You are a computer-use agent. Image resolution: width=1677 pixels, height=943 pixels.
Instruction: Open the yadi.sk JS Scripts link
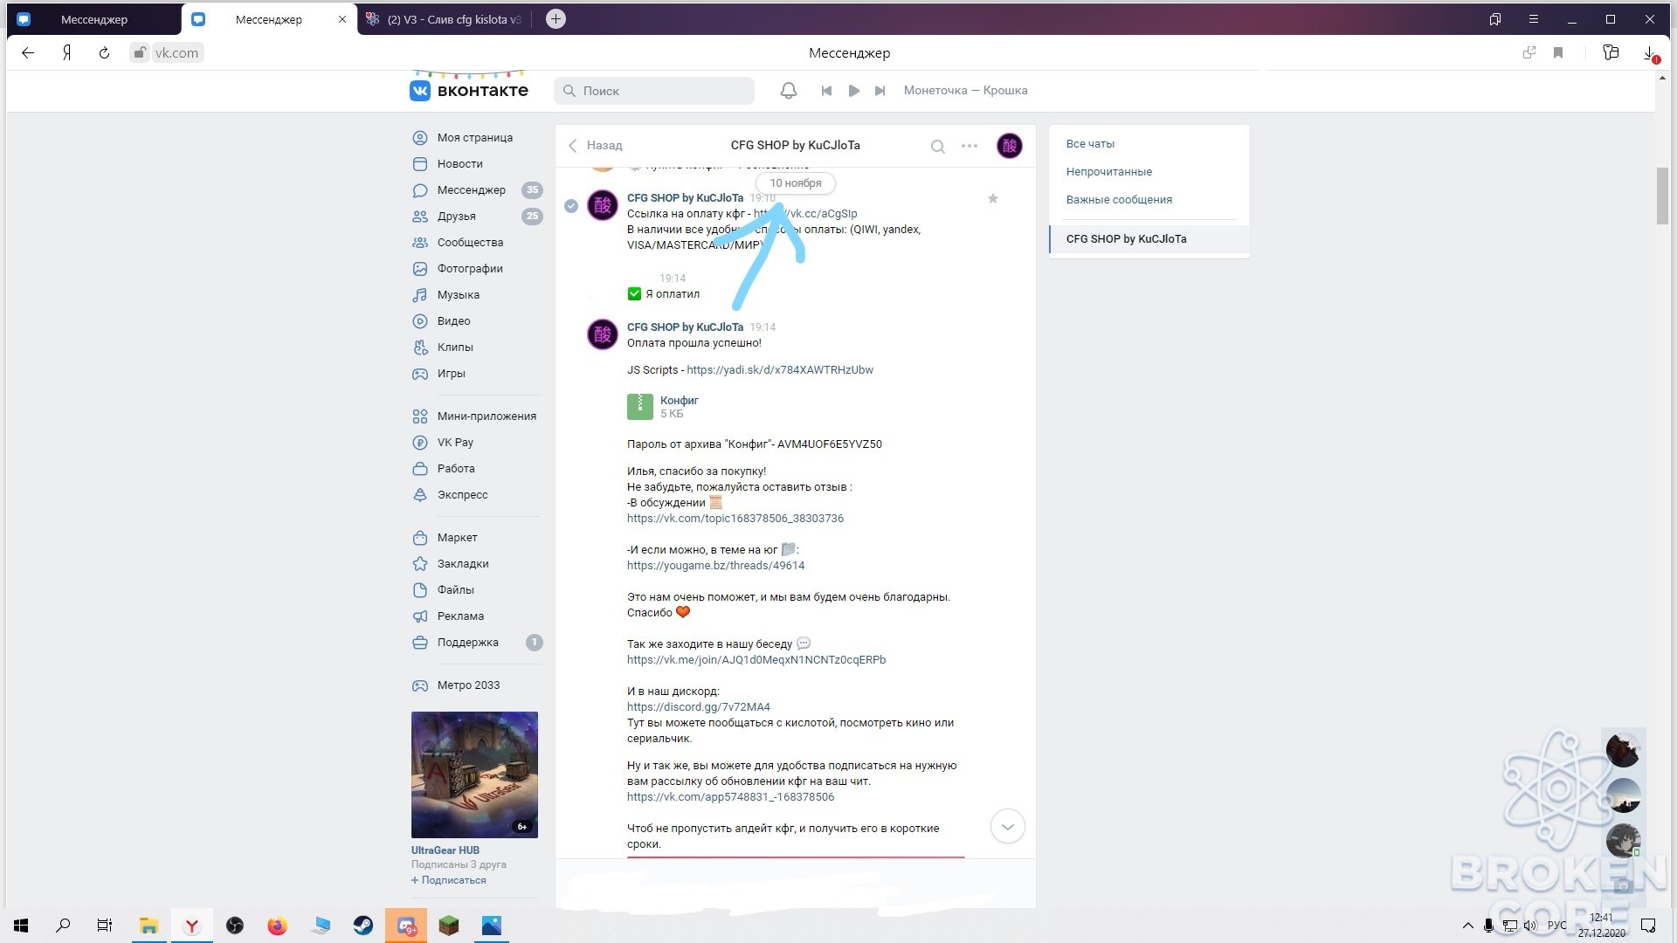coord(780,370)
